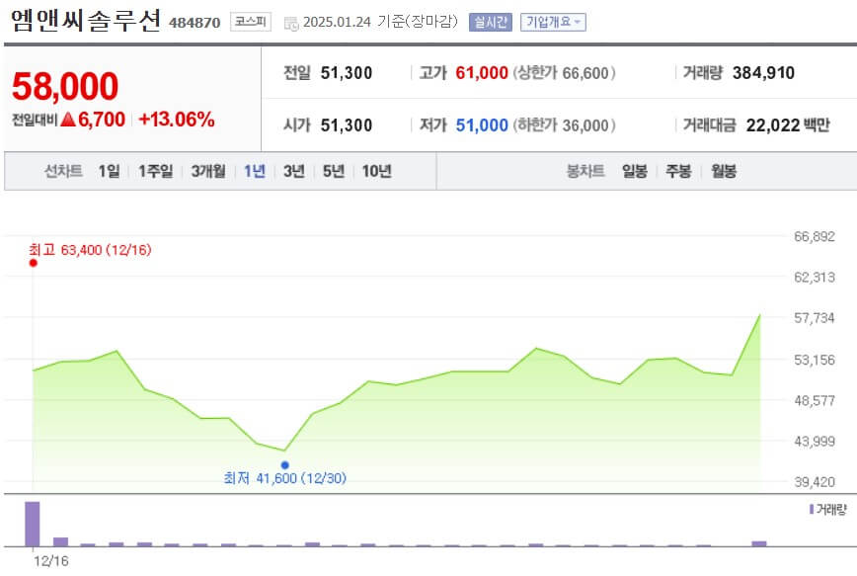Select the 10년 chart period
857x576 pixels.
click(x=376, y=170)
